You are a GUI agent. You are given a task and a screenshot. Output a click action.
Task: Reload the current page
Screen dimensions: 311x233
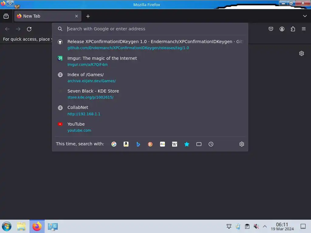(x=29, y=29)
